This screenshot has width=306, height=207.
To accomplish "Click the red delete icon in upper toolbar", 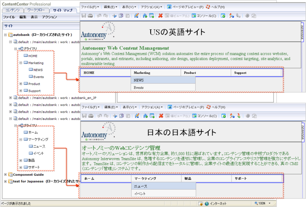I will 161,16.
